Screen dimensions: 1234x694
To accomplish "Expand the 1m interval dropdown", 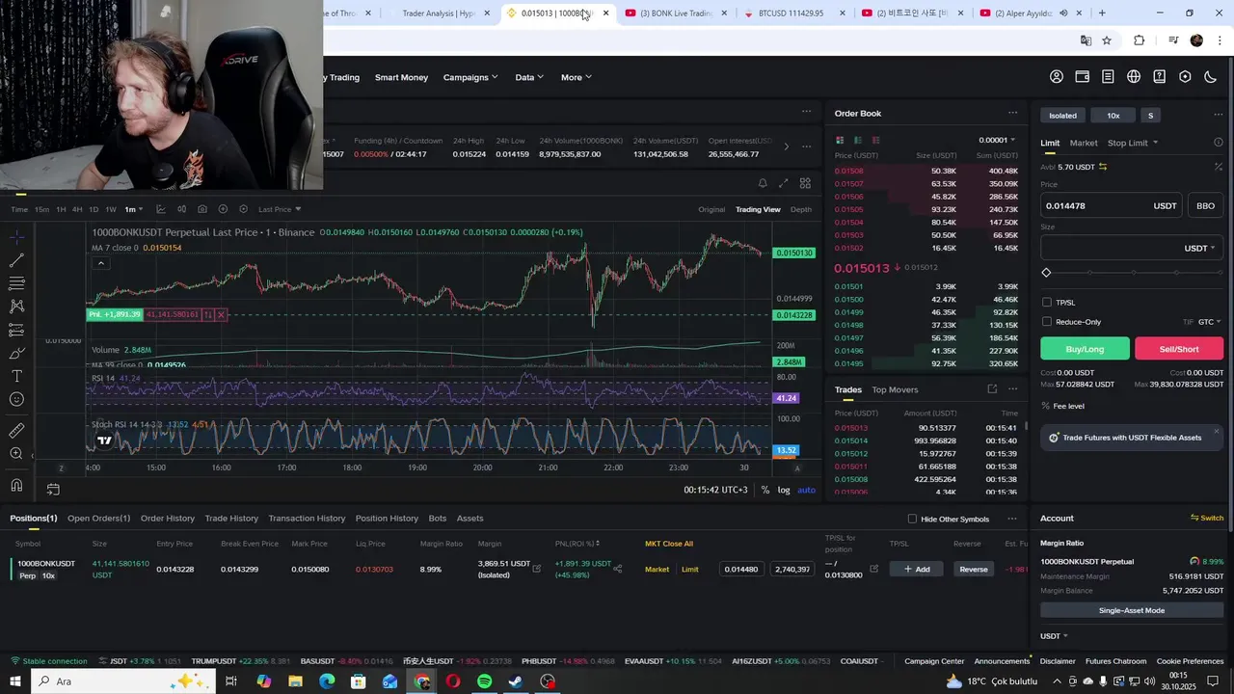I will coord(141,209).
